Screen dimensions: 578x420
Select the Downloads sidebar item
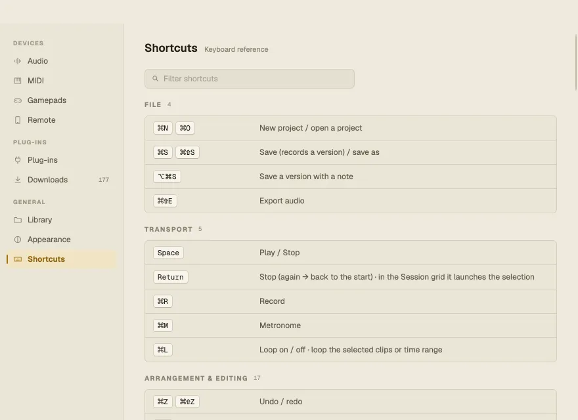pos(62,180)
